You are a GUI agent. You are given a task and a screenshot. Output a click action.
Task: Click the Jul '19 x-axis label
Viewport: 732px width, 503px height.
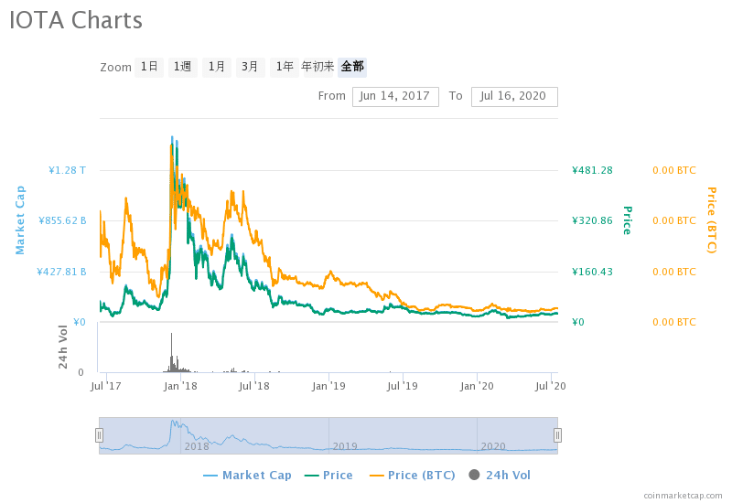click(403, 386)
